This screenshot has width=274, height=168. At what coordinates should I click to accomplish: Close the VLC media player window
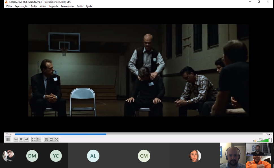(268, 2)
